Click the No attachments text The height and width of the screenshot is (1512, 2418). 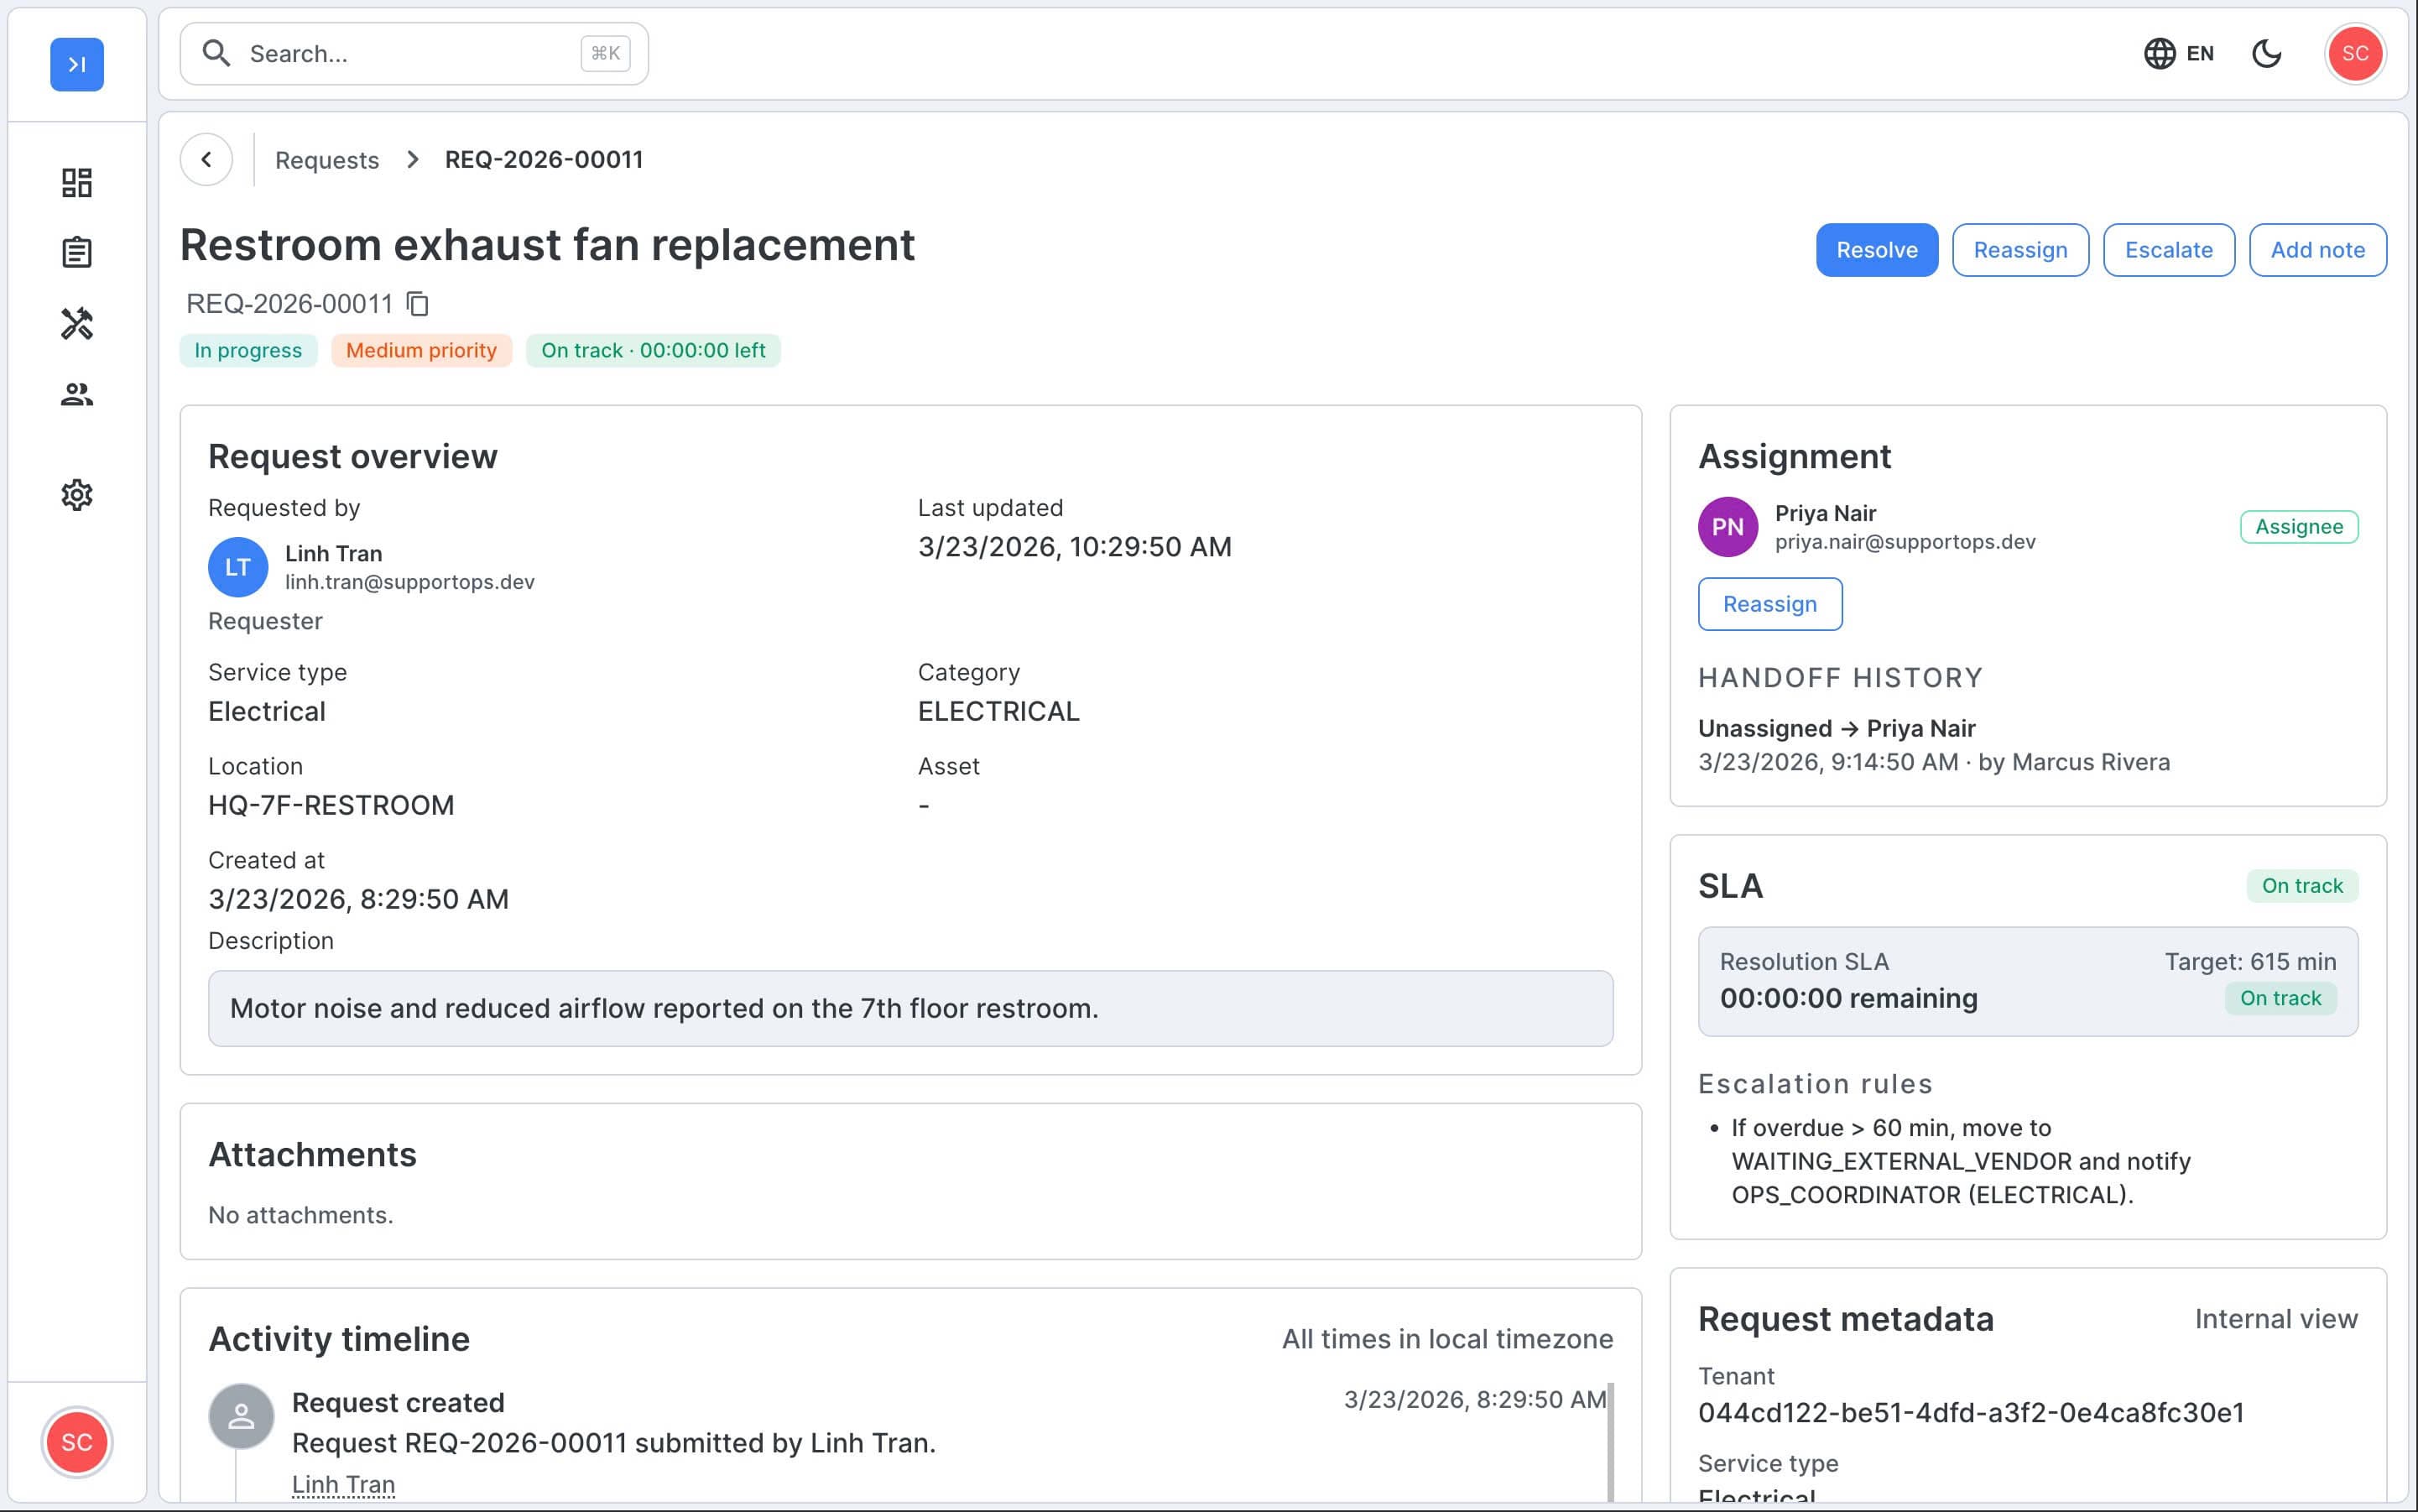pyautogui.click(x=301, y=1215)
